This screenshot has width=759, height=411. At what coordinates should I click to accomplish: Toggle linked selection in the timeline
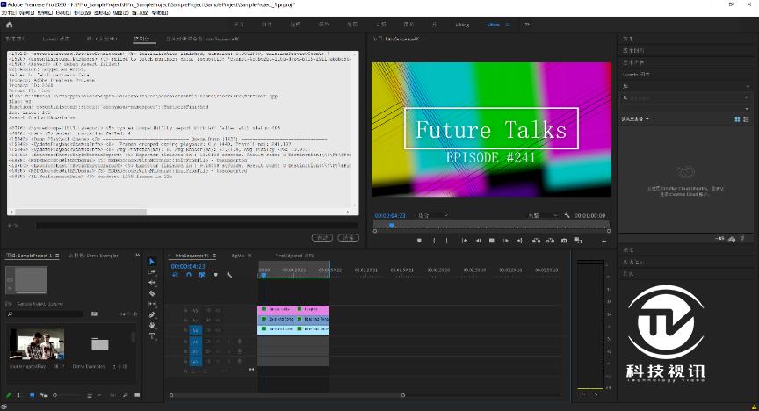pos(201,275)
